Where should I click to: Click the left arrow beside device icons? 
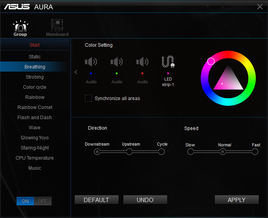[76, 72]
